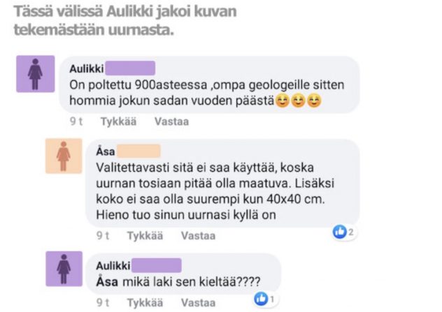
Task: Open the like reaction count showing 1
Action: tap(264, 299)
